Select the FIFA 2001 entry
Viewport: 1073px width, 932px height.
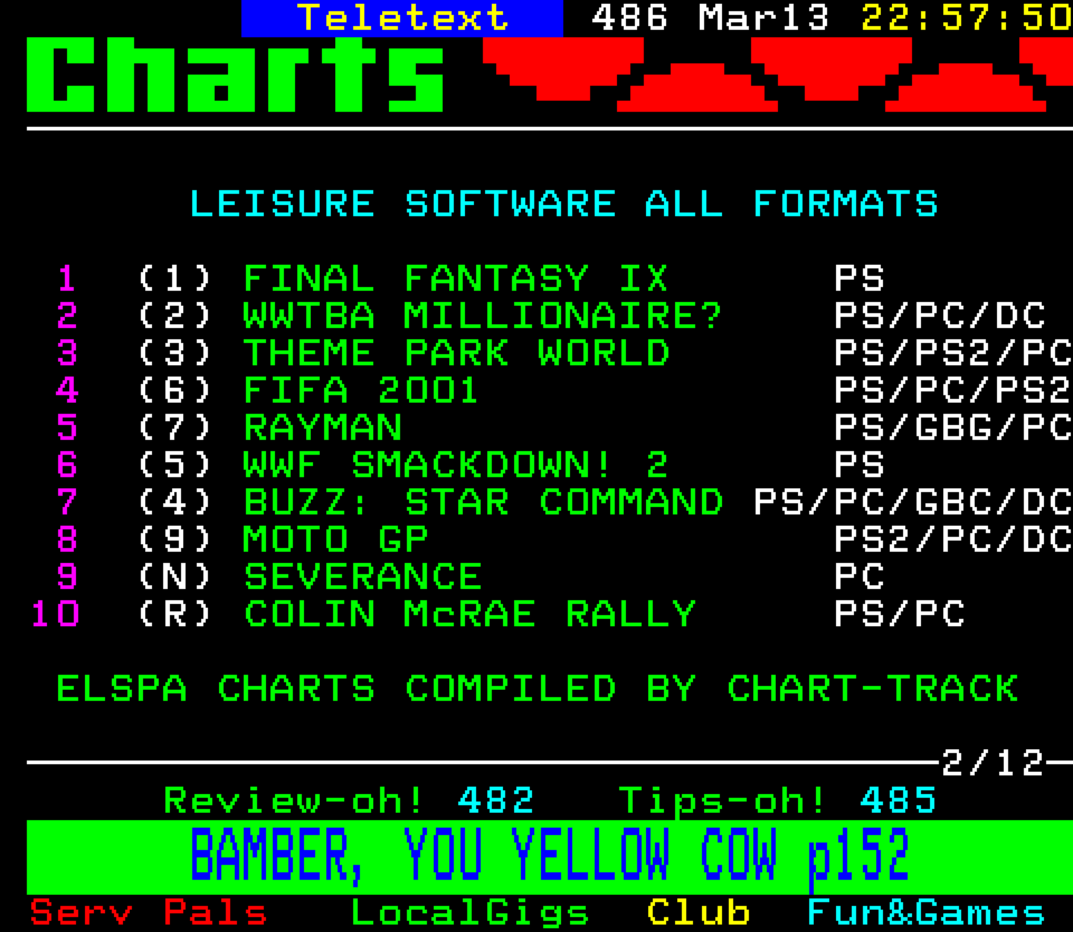point(360,390)
